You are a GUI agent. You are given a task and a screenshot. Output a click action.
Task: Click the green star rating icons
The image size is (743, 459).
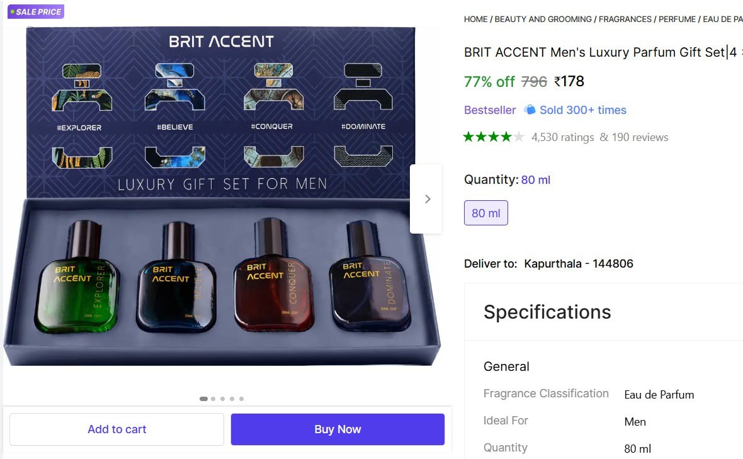[x=493, y=137]
